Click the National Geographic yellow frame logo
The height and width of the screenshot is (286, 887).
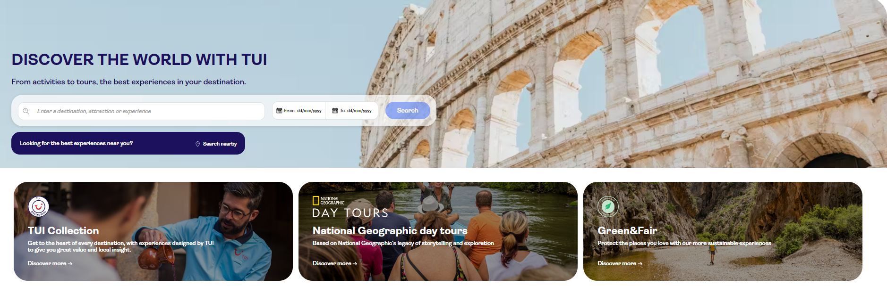pos(316,201)
